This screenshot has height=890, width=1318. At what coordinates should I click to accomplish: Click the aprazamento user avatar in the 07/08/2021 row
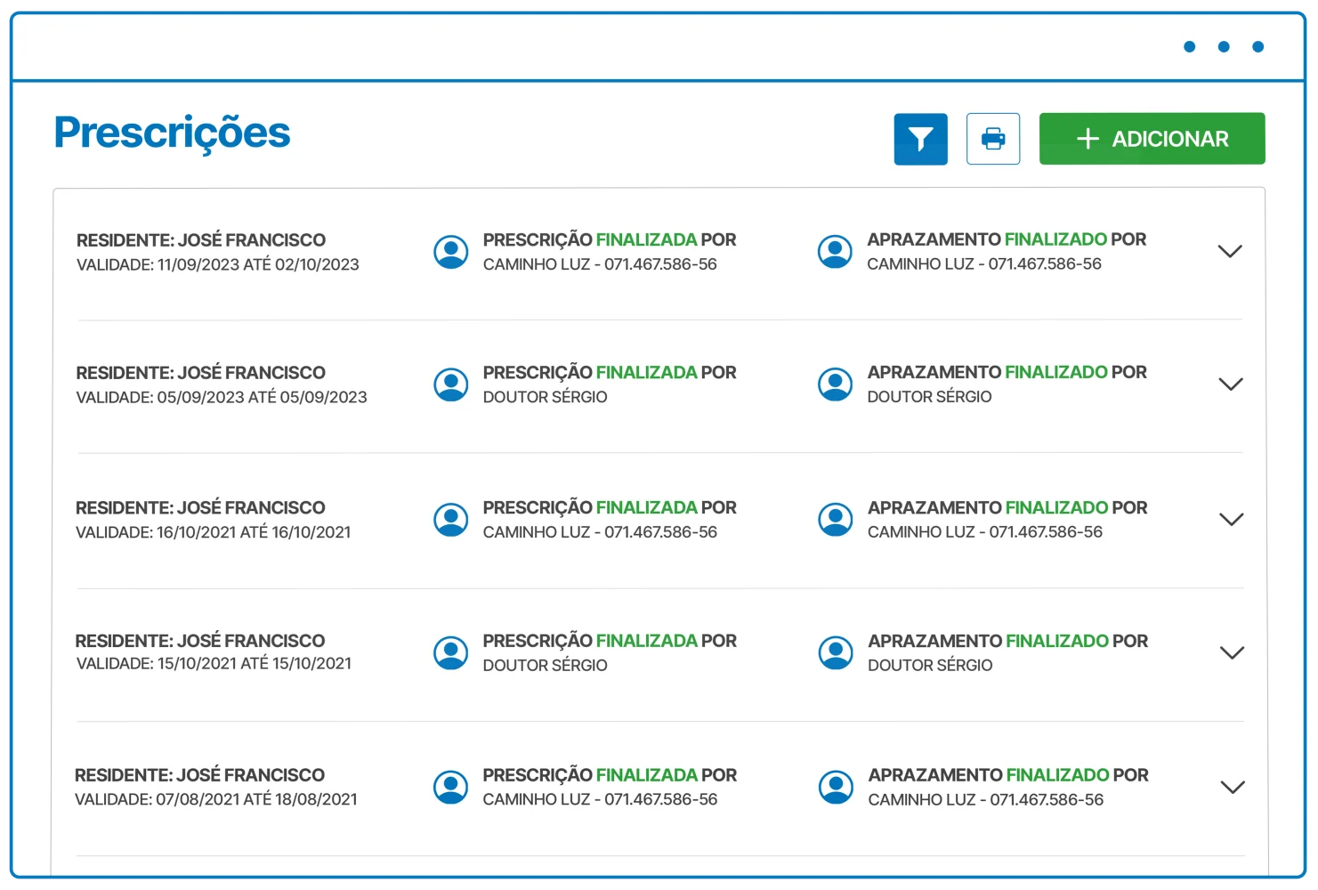836,788
